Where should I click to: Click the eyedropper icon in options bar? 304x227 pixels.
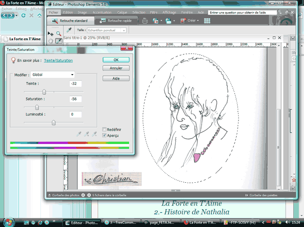coord(69,30)
